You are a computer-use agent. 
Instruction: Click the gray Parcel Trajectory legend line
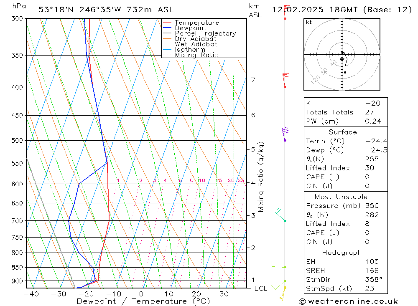point(167,33)
